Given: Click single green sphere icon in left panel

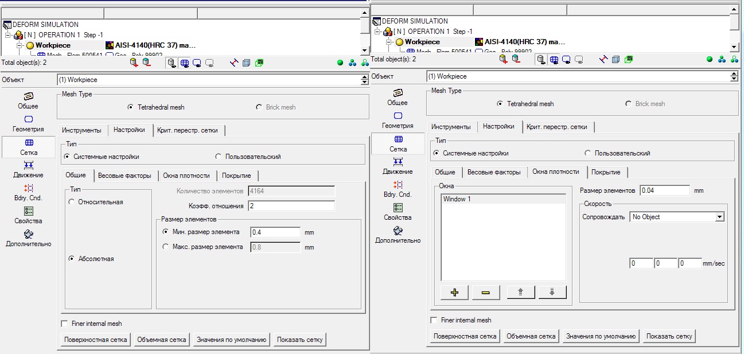Looking at the screenshot, I should [x=340, y=63].
